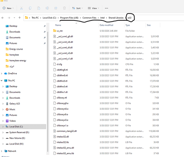Open the Sort dropdown menu
The width and height of the screenshot is (184, 157).
point(78,8)
